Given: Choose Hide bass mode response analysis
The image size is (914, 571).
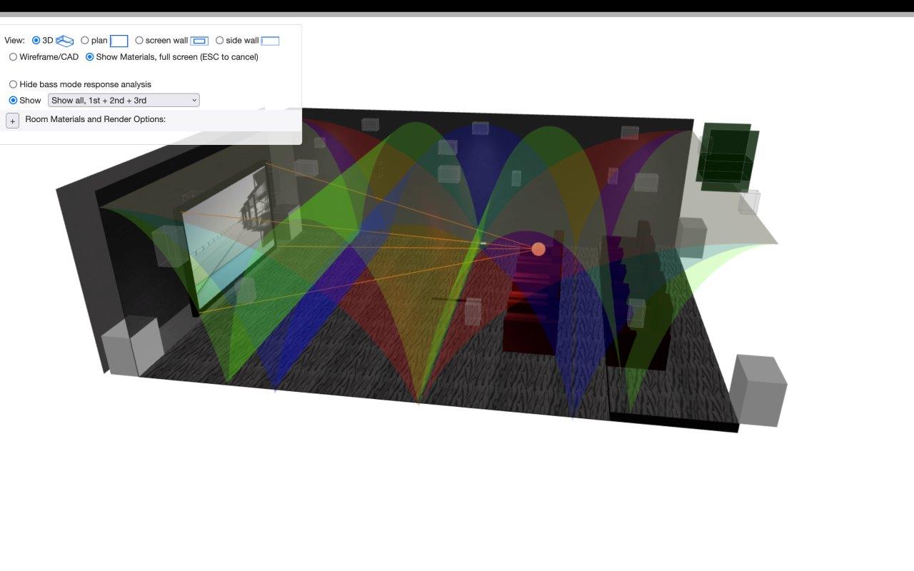Looking at the screenshot, I should 14,84.
